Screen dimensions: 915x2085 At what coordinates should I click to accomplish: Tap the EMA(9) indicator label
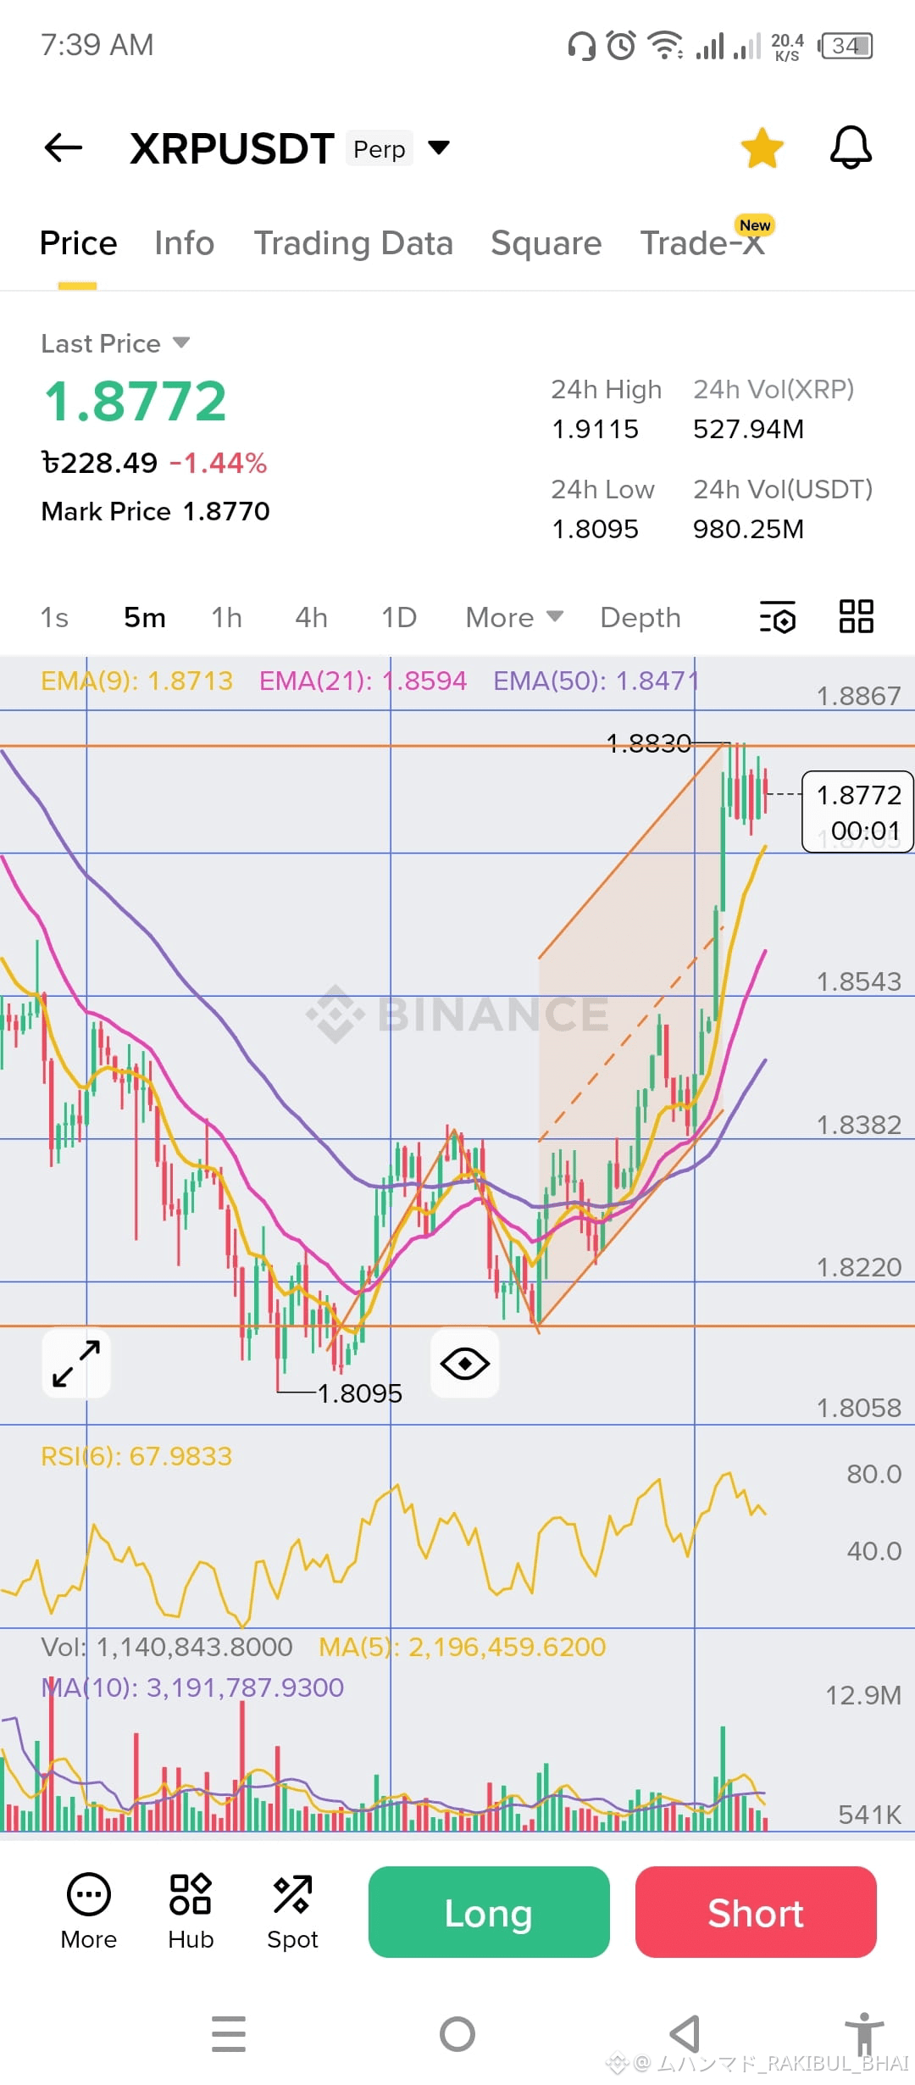pos(136,681)
